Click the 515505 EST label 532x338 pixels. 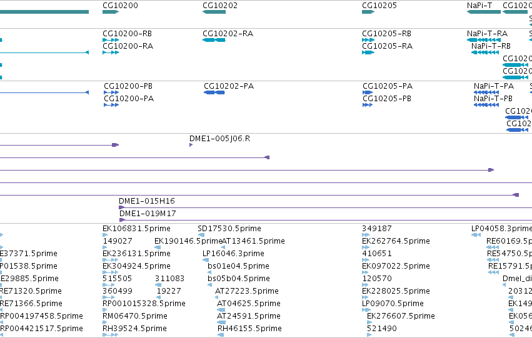[x=117, y=279]
